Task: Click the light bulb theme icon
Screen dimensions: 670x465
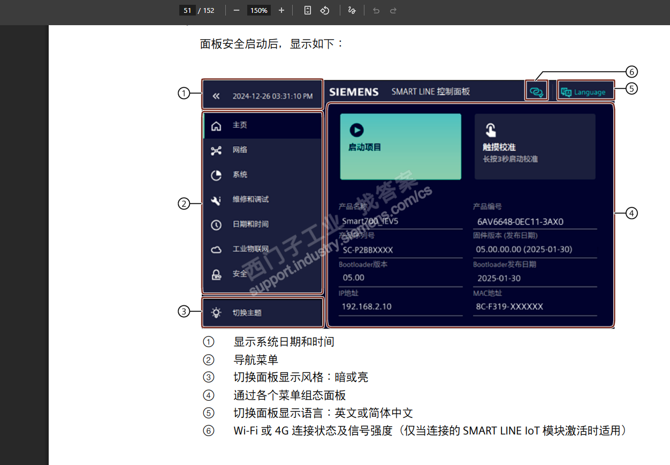Action: (216, 313)
